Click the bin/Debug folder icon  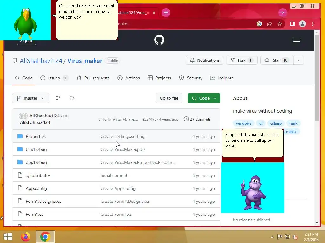click(x=20, y=149)
